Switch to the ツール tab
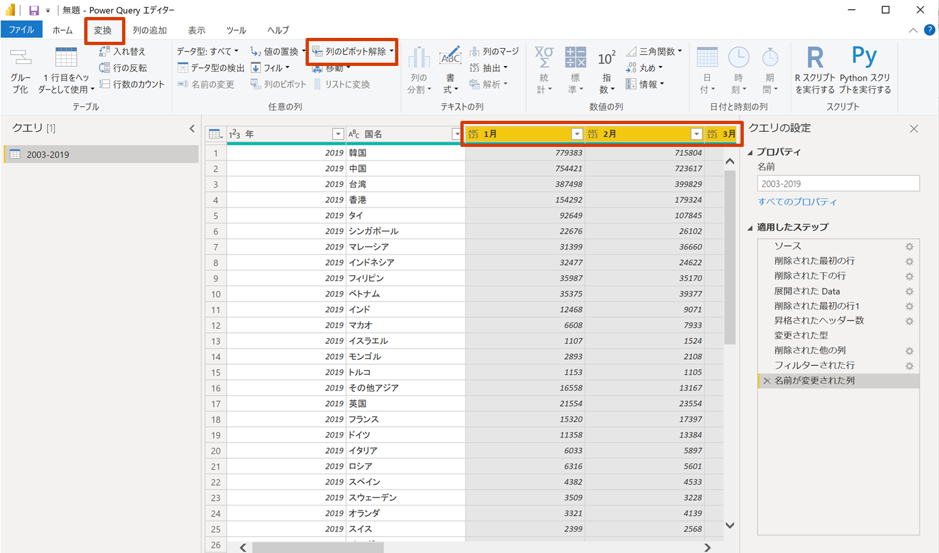The height and width of the screenshot is (553, 939). point(236,30)
